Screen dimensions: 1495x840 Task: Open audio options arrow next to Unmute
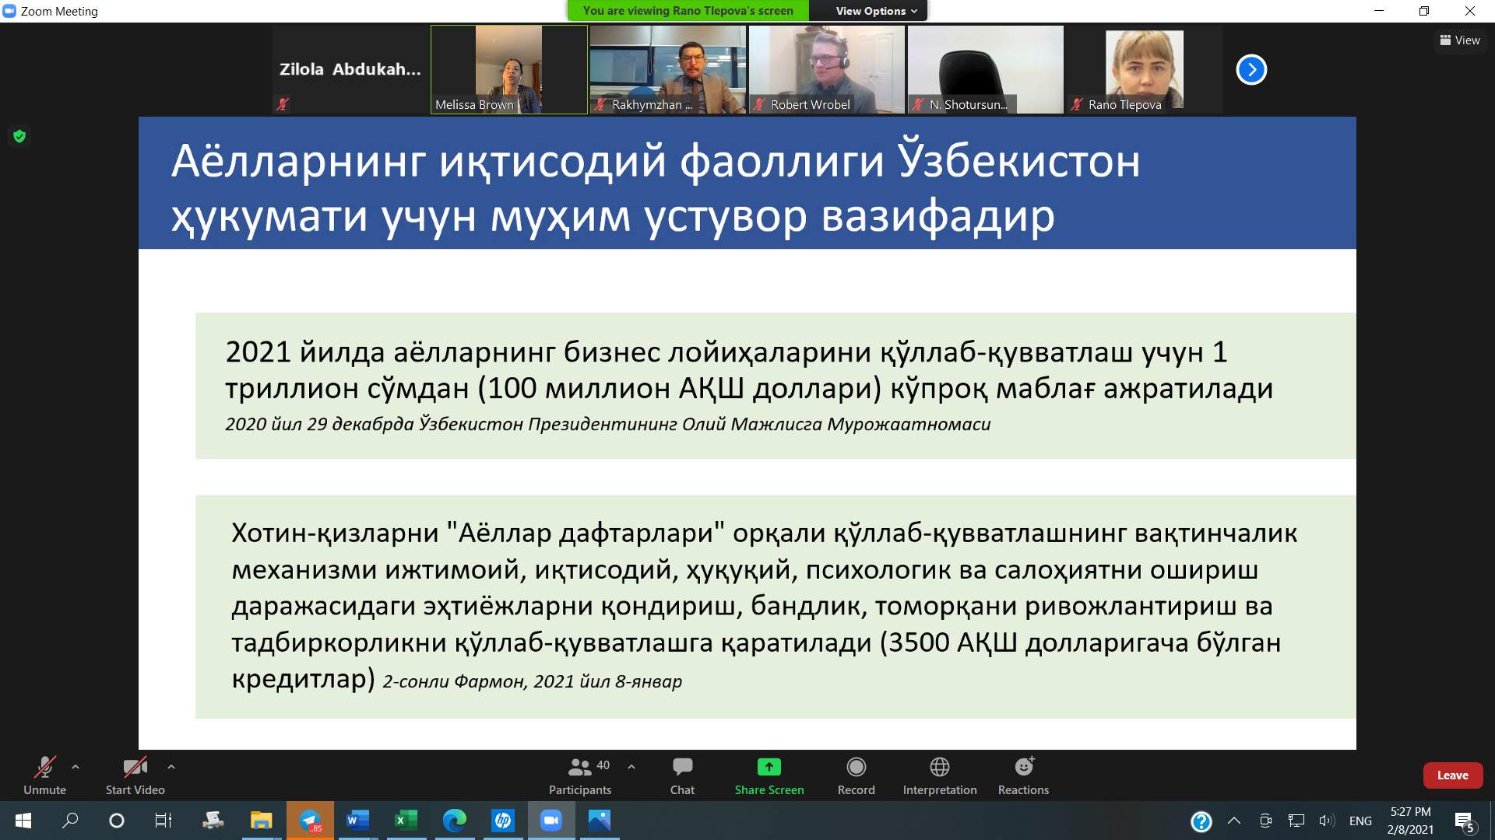[76, 767]
